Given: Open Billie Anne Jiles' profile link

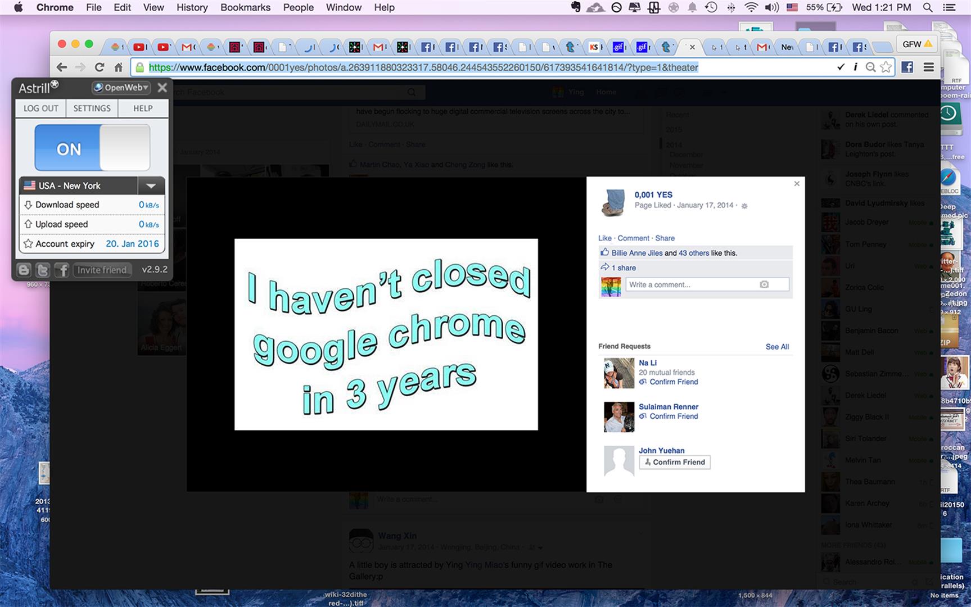Looking at the screenshot, I should [637, 253].
